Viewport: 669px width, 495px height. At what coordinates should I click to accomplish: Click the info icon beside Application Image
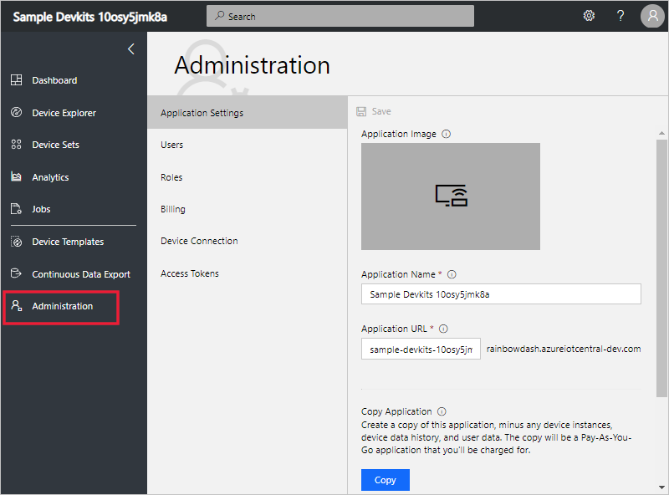point(446,133)
